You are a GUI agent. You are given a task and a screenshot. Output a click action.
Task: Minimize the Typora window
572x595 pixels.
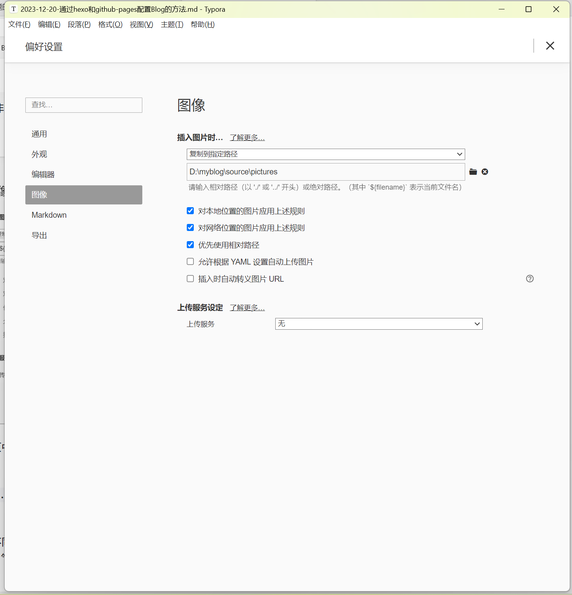coord(501,9)
